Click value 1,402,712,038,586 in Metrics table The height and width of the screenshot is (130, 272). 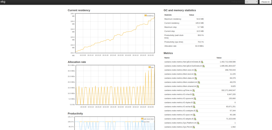coord(228,62)
